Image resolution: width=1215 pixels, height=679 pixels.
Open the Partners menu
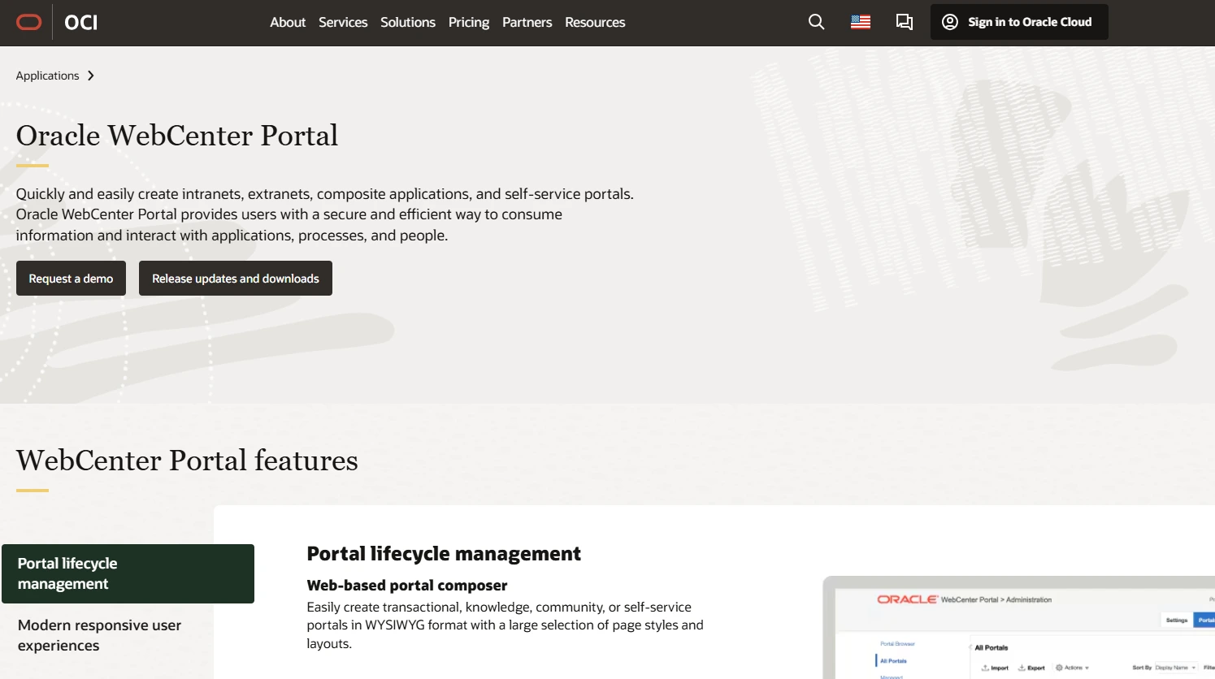pos(527,22)
